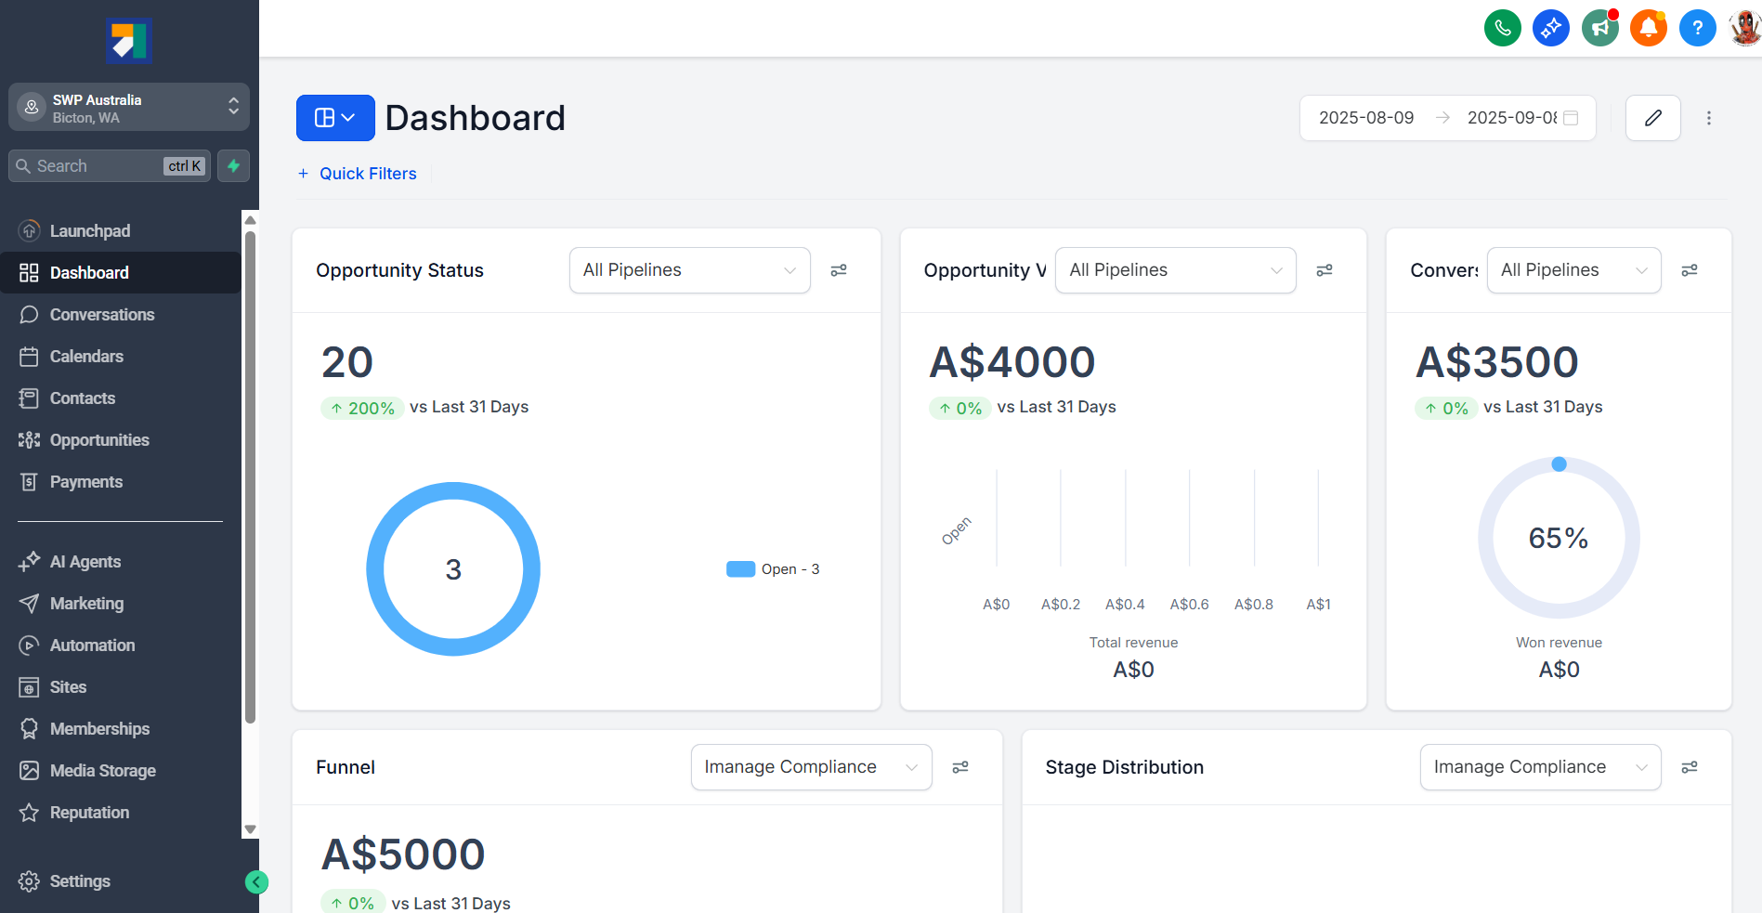Collapse the sidebar with the green arrow

point(256,881)
